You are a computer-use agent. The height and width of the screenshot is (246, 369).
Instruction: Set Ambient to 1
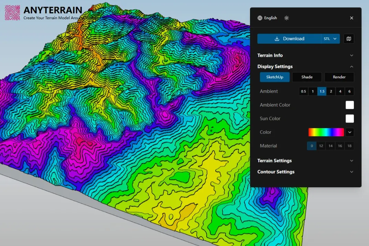(313, 91)
